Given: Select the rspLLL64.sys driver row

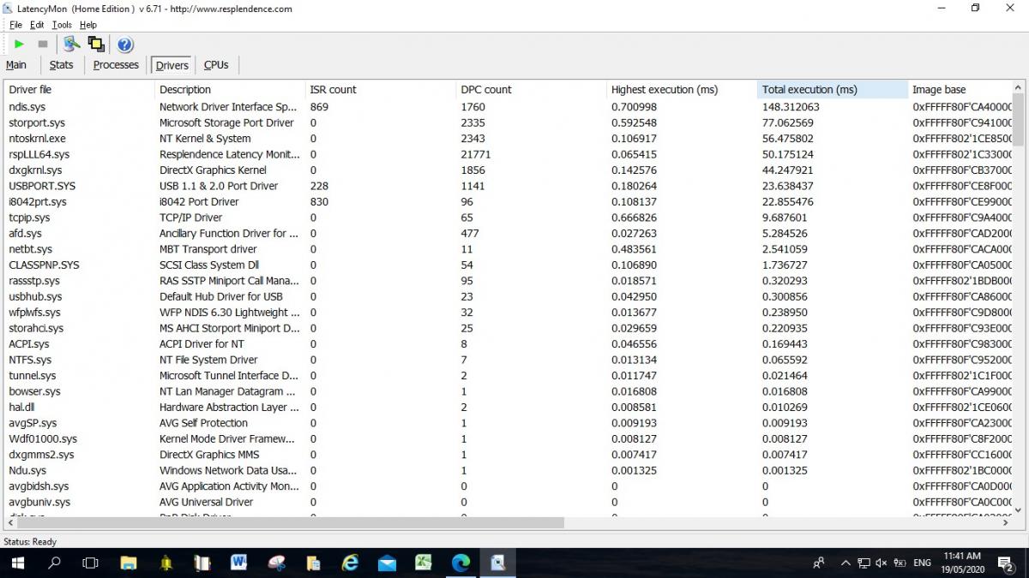Looking at the screenshot, I should click(508, 154).
